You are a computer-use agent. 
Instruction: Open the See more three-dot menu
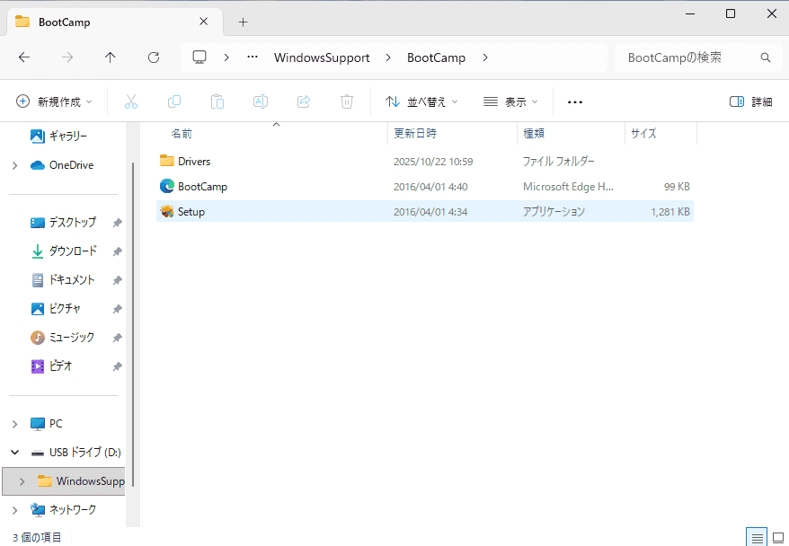point(574,102)
